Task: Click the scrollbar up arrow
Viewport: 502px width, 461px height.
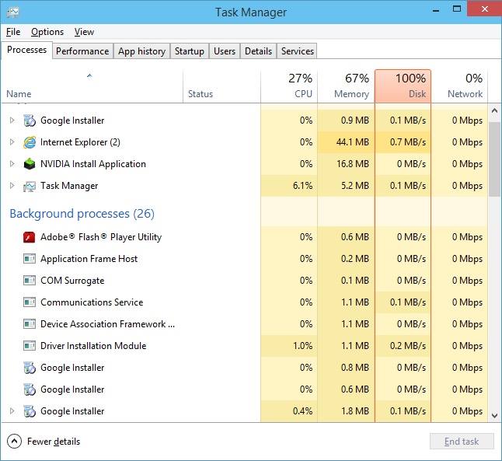Action: point(495,111)
